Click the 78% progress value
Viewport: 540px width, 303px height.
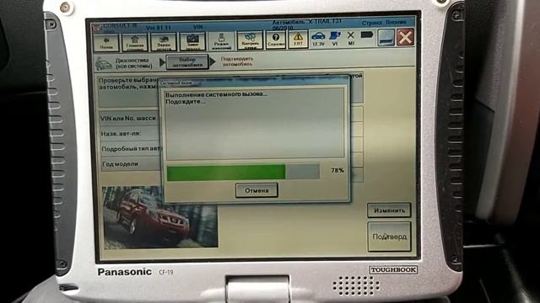(337, 170)
